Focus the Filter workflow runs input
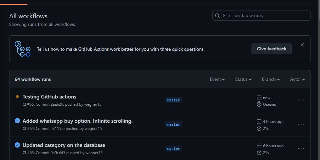 [x=261, y=15]
